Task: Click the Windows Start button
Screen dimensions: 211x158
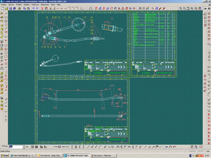Action: (x=4, y=156)
